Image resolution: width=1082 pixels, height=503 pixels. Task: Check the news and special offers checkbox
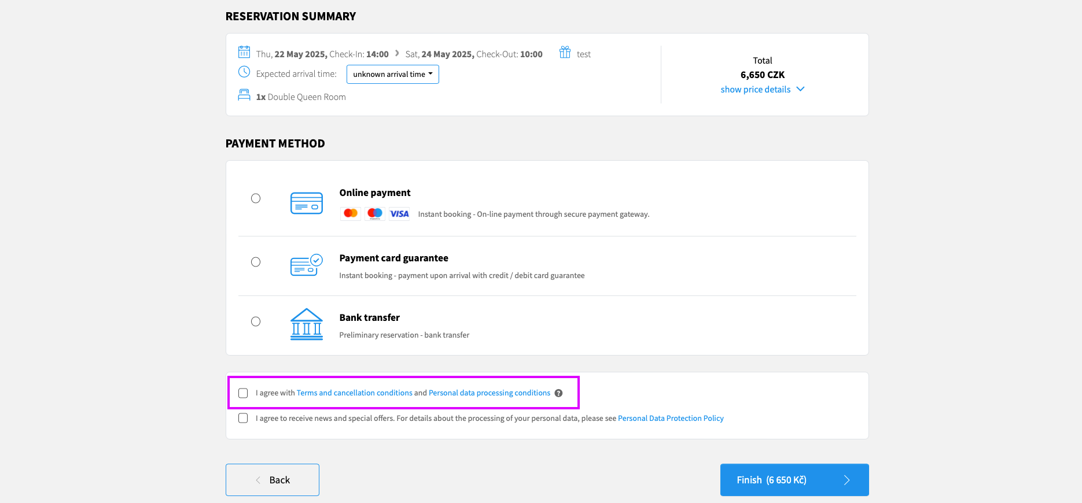coord(243,418)
